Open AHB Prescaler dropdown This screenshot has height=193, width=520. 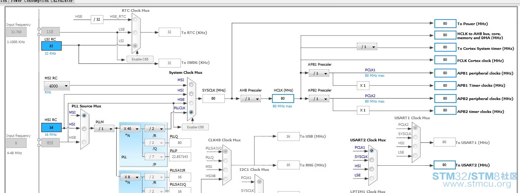tap(251, 99)
